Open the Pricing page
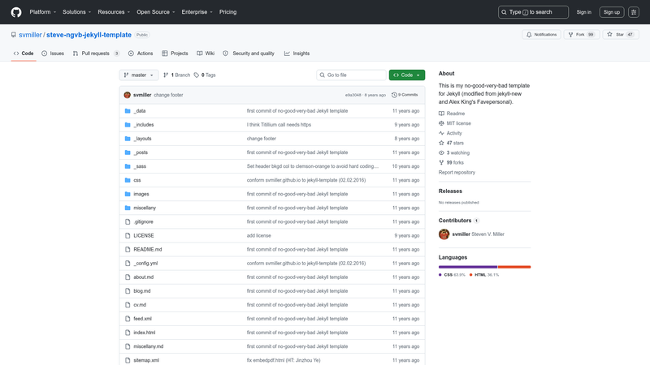The image size is (650, 365). coord(228,12)
